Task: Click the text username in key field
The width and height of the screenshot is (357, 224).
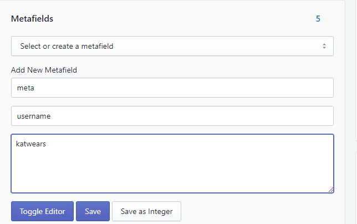Action: pos(34,116)
